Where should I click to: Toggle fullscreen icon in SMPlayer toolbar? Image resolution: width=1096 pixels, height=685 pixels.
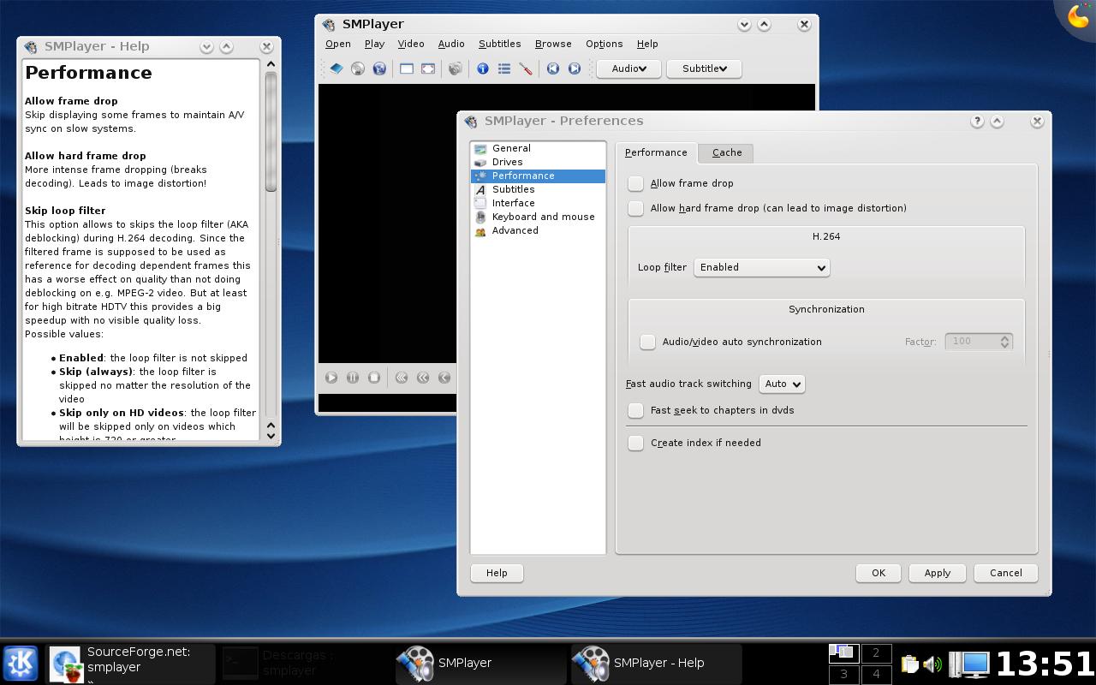coord(428,68)
